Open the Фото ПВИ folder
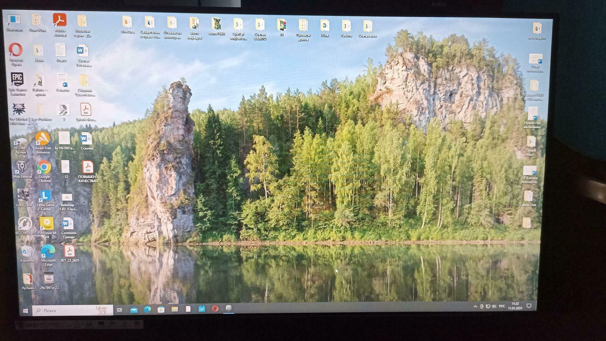The width and height of the screenshot is (606, 341). coord(217,27)
